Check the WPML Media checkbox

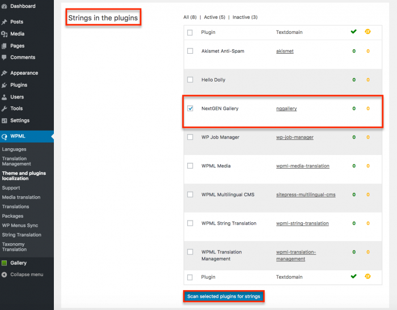pos(190,166)
